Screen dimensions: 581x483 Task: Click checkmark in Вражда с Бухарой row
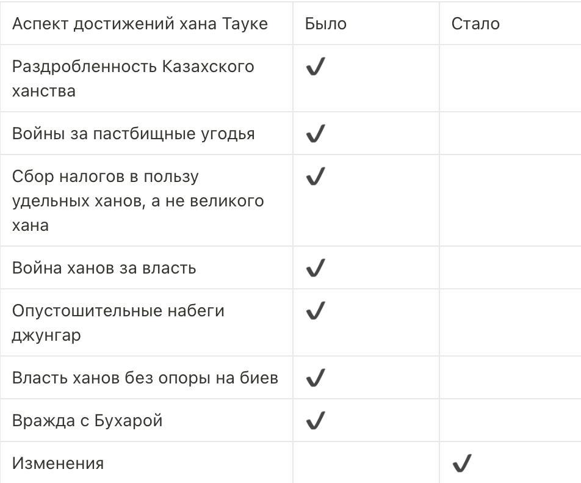(x=315, y=421)
